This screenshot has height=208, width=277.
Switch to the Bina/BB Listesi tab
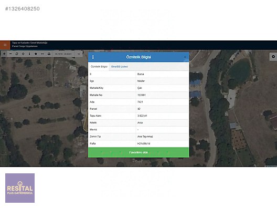click(120, 67)
